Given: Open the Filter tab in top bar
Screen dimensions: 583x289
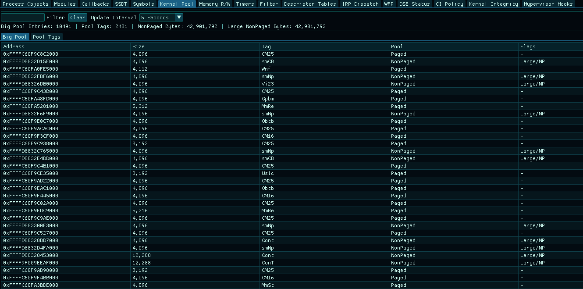Looking at the screenshot, I should tap(269, 4).
